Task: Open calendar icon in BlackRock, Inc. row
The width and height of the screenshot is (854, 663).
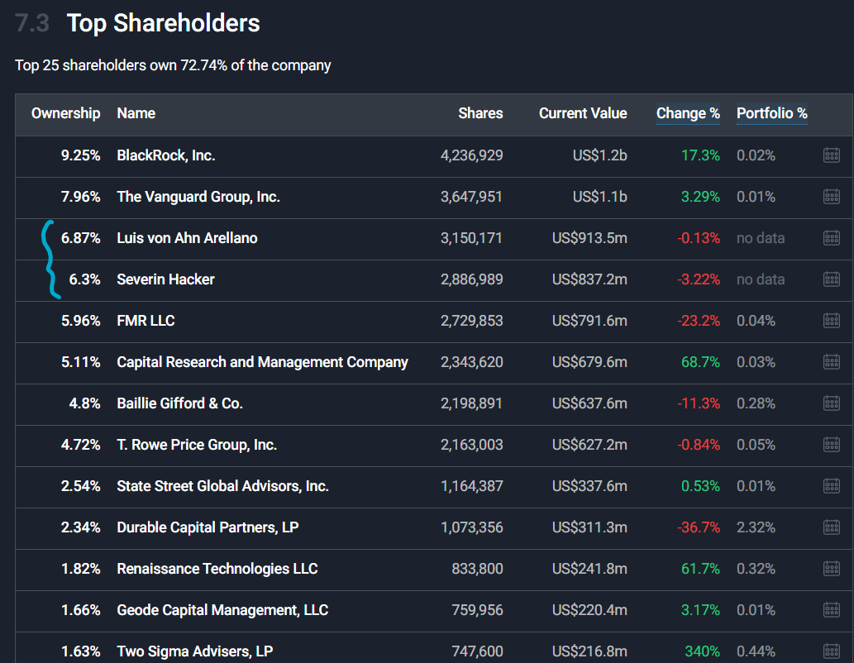Action: pyautogui.click(x=831, y=155)
